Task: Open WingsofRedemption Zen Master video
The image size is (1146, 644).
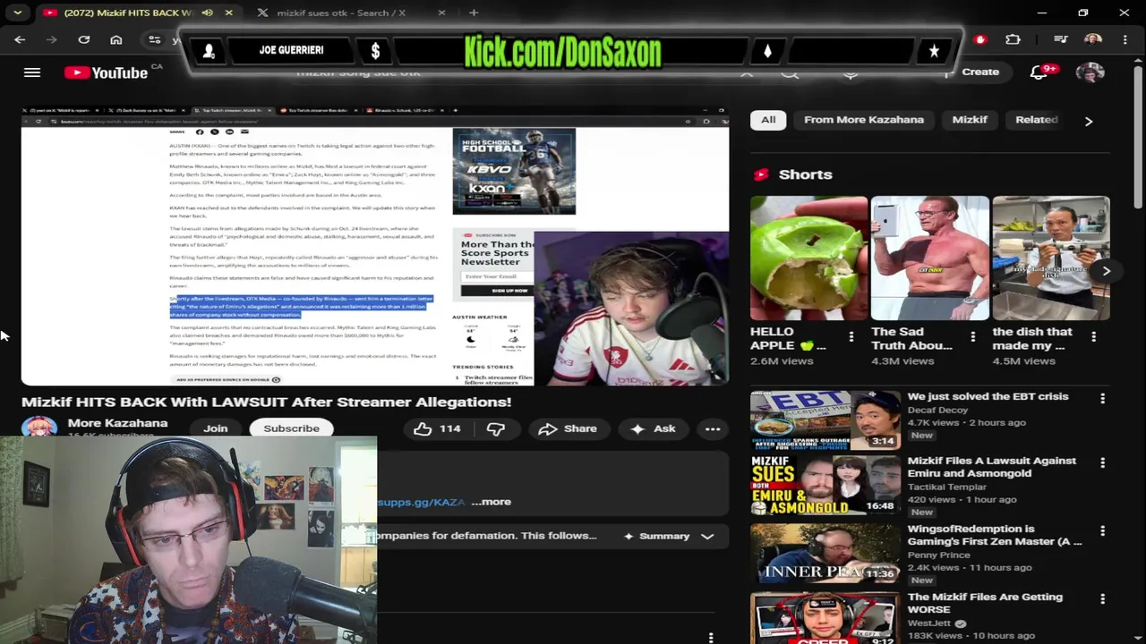Action: pos(994,535)
